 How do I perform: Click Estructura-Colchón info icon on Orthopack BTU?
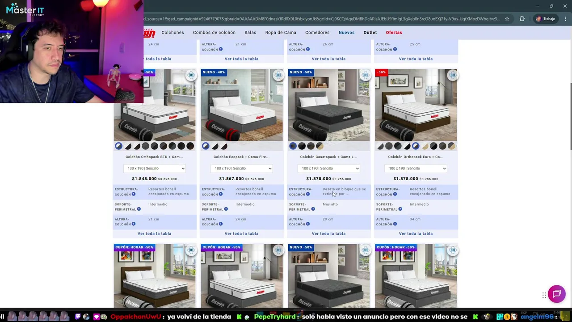pos(133,194)
